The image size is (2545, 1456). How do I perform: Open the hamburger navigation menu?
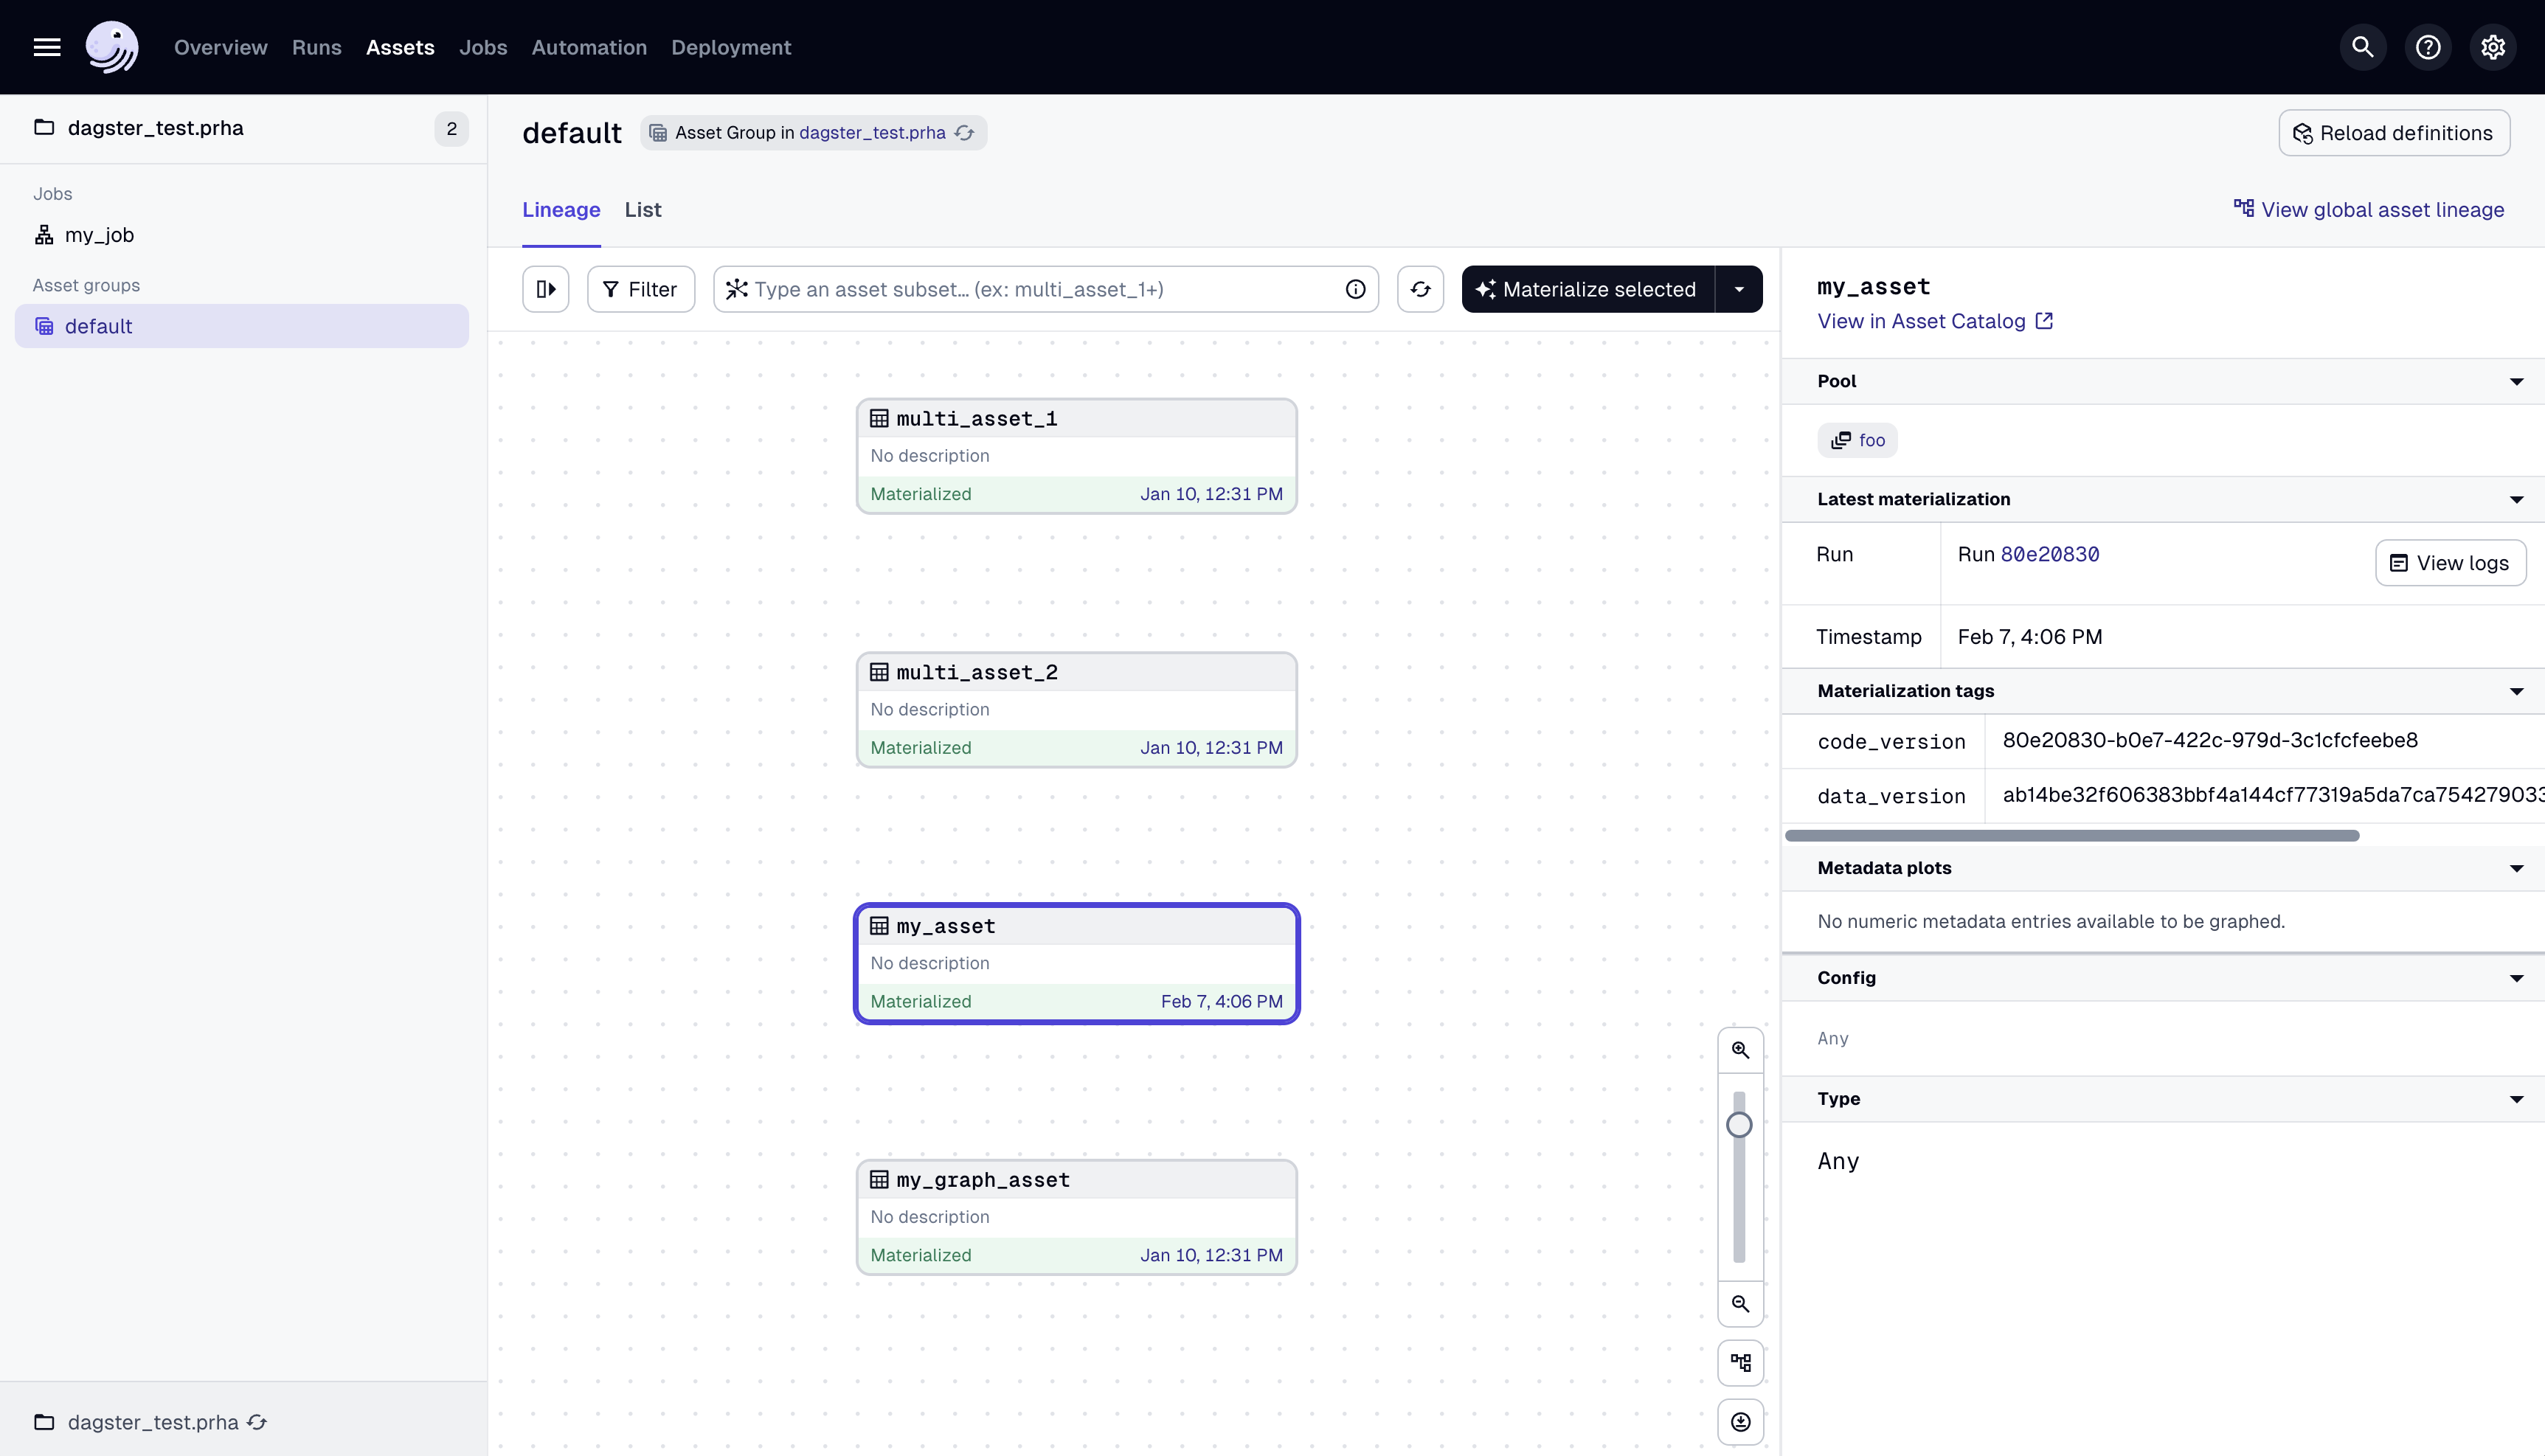(47, 47)
